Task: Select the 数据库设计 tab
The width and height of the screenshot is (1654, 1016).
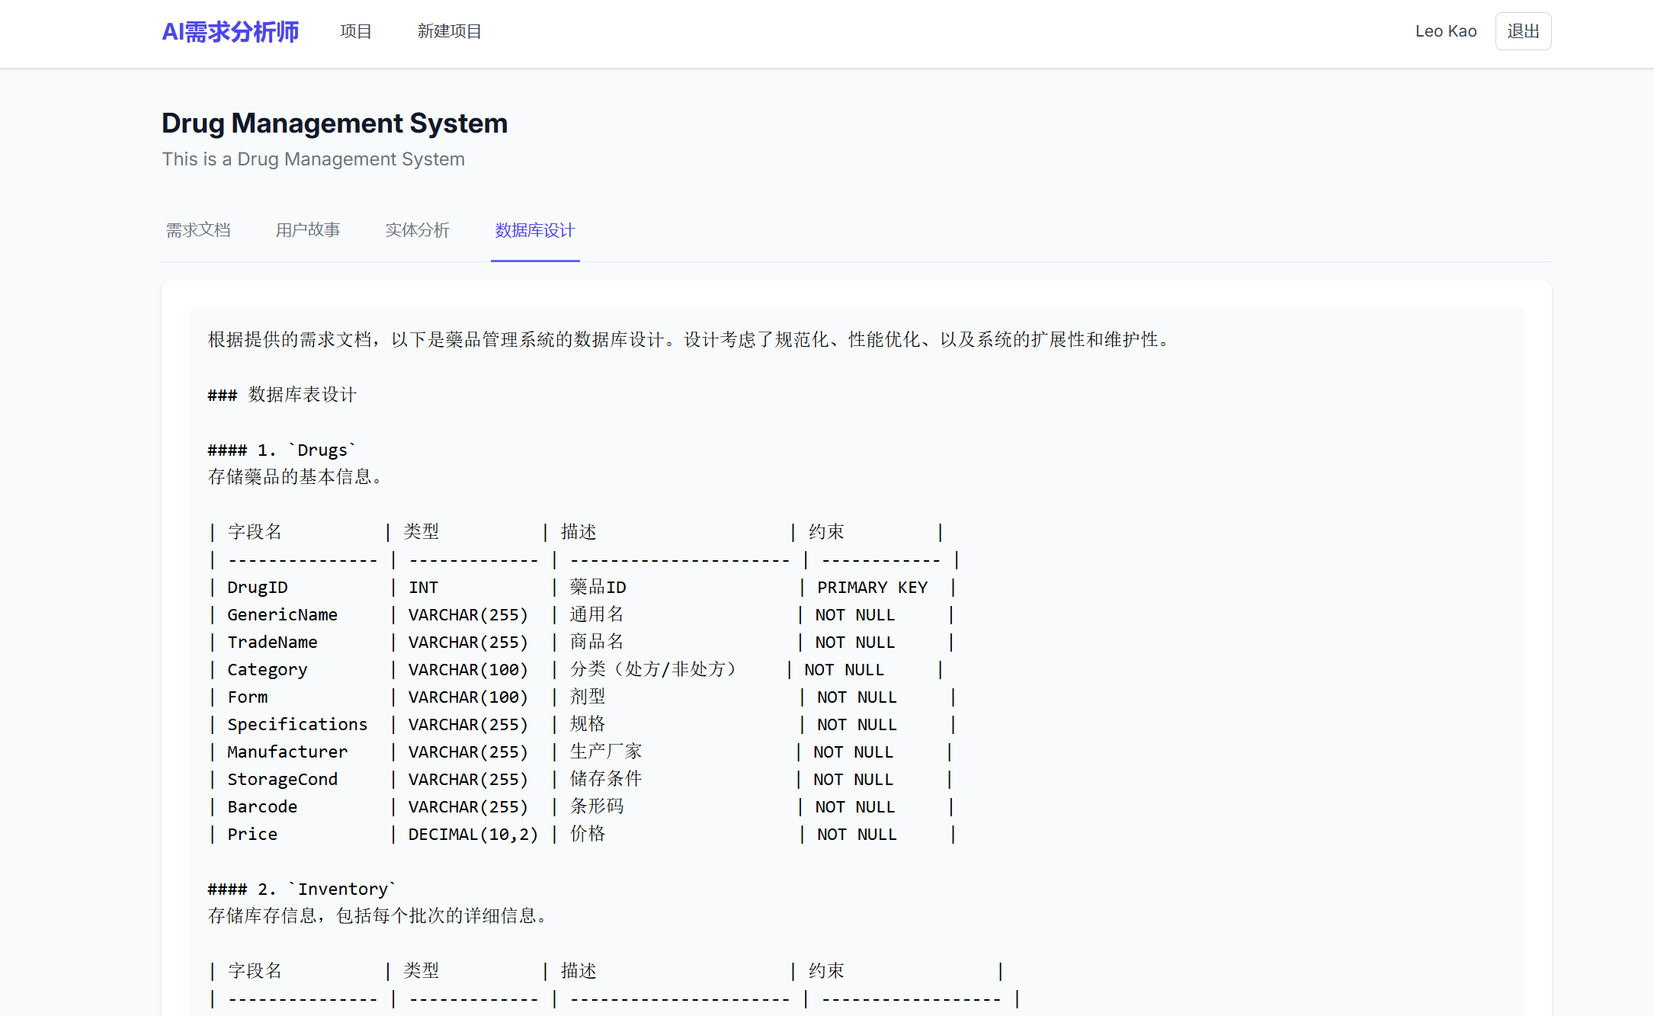Action: tap(534, 230)
